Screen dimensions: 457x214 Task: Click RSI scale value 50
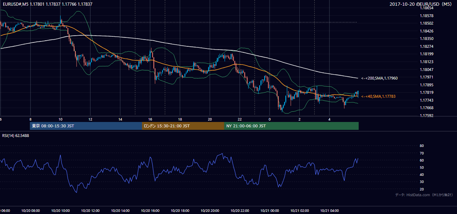422,168
